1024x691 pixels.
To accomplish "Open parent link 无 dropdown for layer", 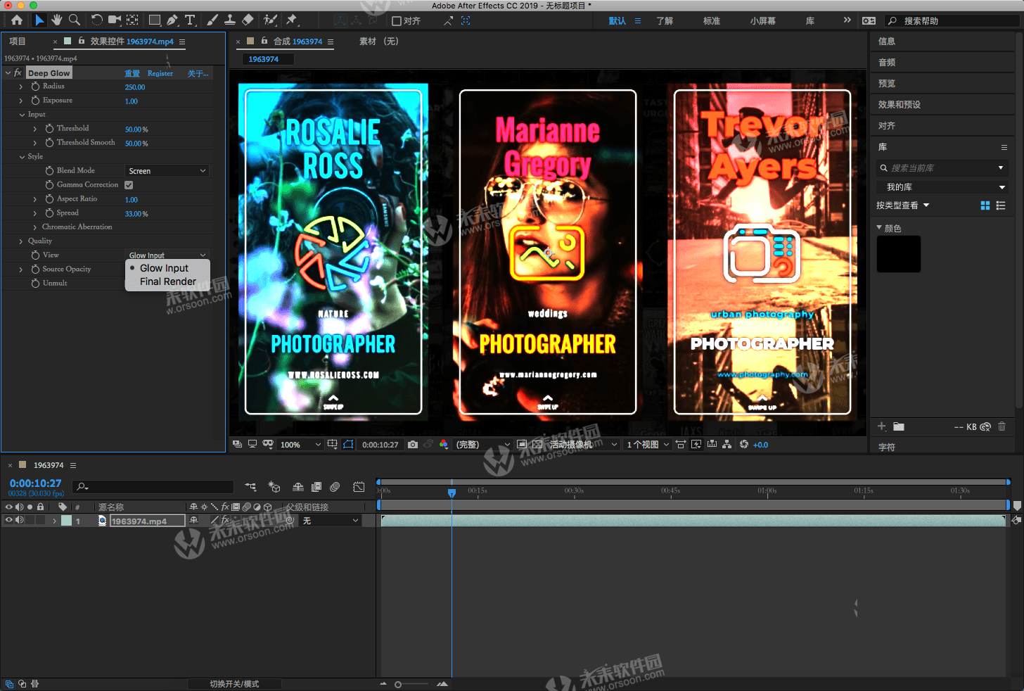I will (331, 521).
